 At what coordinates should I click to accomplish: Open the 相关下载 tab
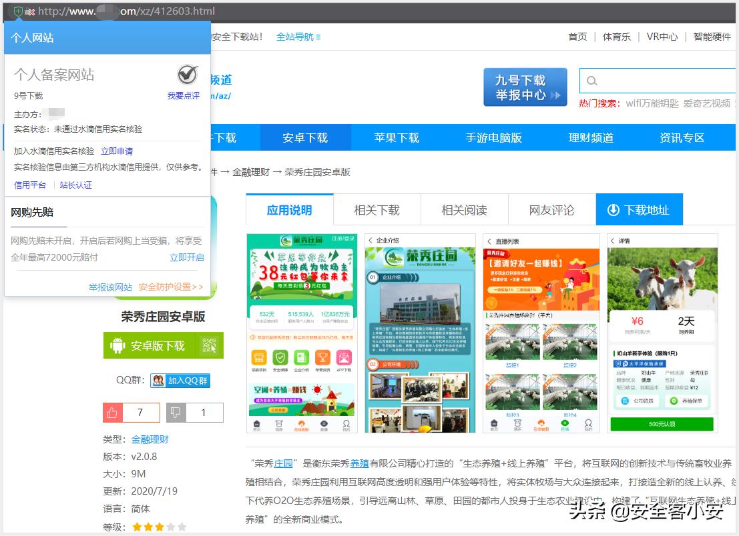(377, 209)
